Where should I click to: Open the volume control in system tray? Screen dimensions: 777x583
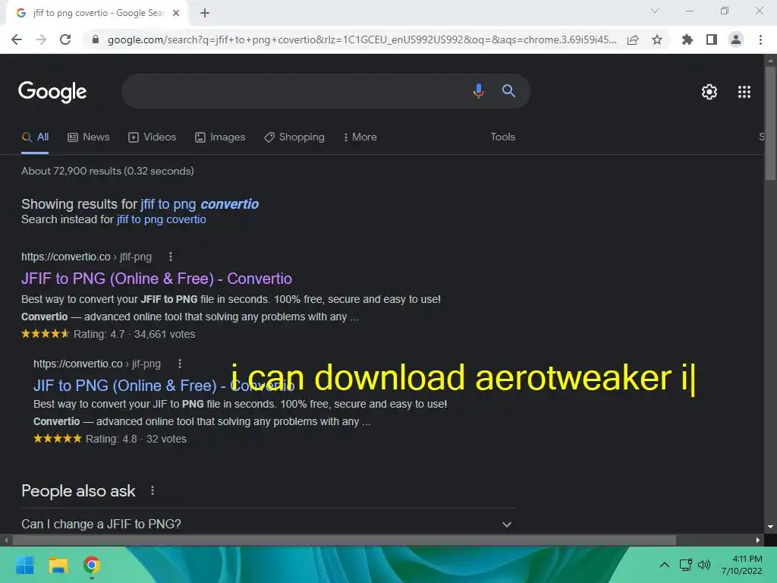pyautogui.click(x=703, y=565)
